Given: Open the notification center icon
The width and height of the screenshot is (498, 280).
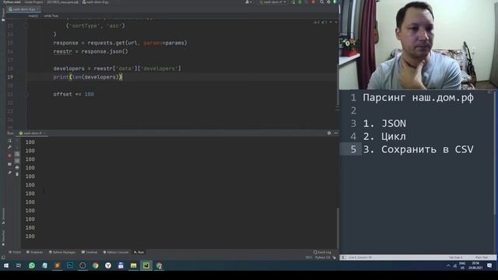Looking at the screenshot, I should 489,265.
